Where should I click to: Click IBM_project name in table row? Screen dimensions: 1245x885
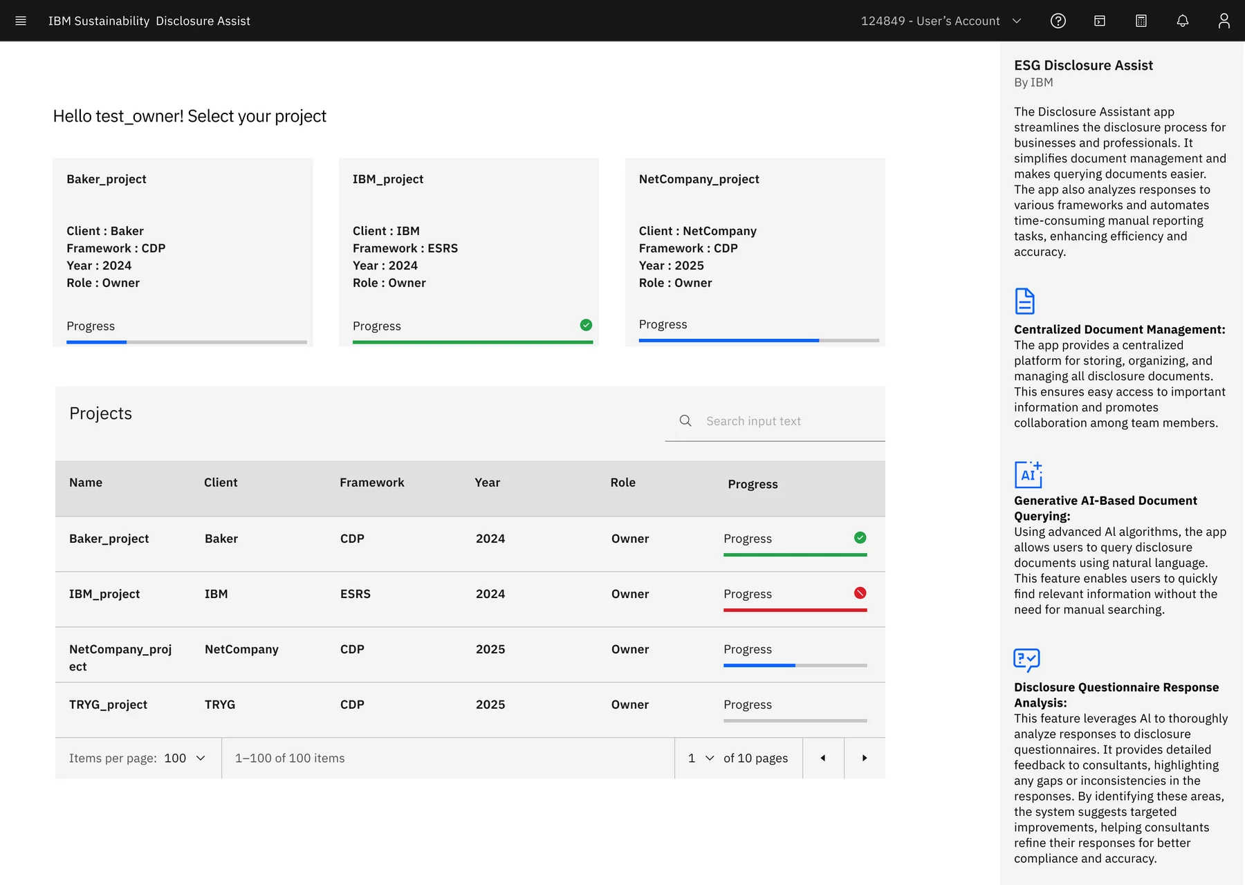[104, 594]
